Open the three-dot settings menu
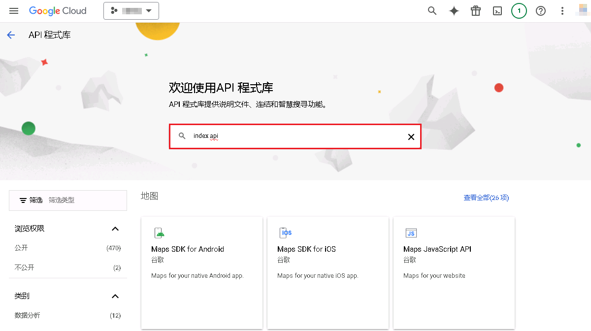 [x=562, y=11]
